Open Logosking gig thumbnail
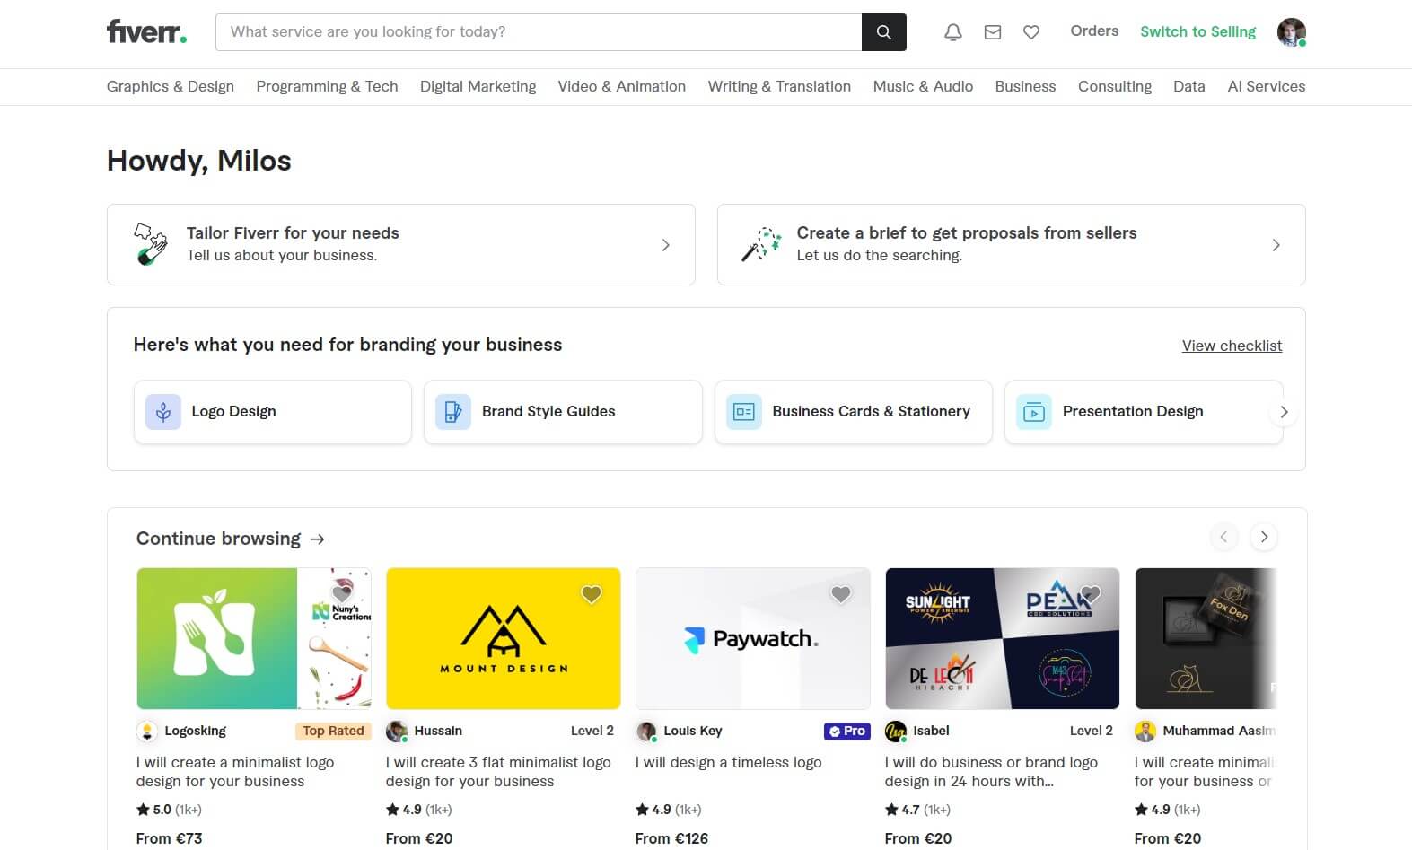Screen dimensions: 1412x850 (254, 638)
